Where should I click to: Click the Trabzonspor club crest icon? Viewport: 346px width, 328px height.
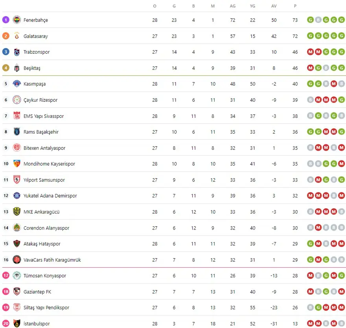(x=17, y=52)
